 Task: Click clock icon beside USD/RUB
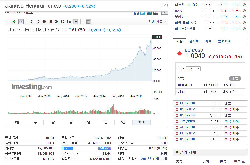tap(177, 139)
